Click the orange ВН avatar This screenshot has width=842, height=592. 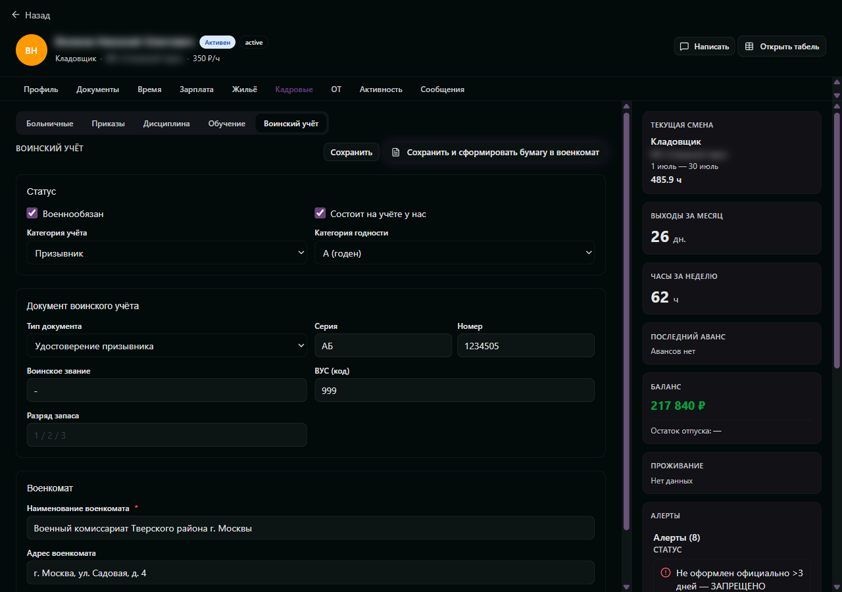[32, 50]
